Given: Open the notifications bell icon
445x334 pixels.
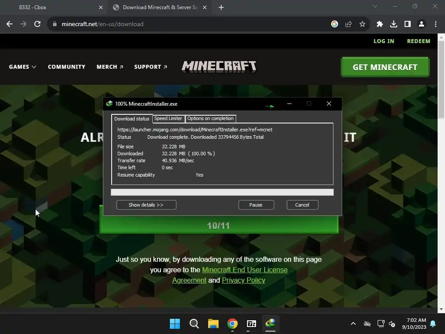Looking at the screenshot, I should pos(433,324).
